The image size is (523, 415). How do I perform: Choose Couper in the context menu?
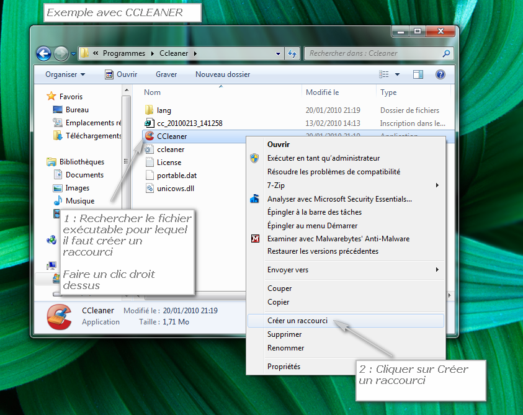pyautogui.click(x=346, y=288)
